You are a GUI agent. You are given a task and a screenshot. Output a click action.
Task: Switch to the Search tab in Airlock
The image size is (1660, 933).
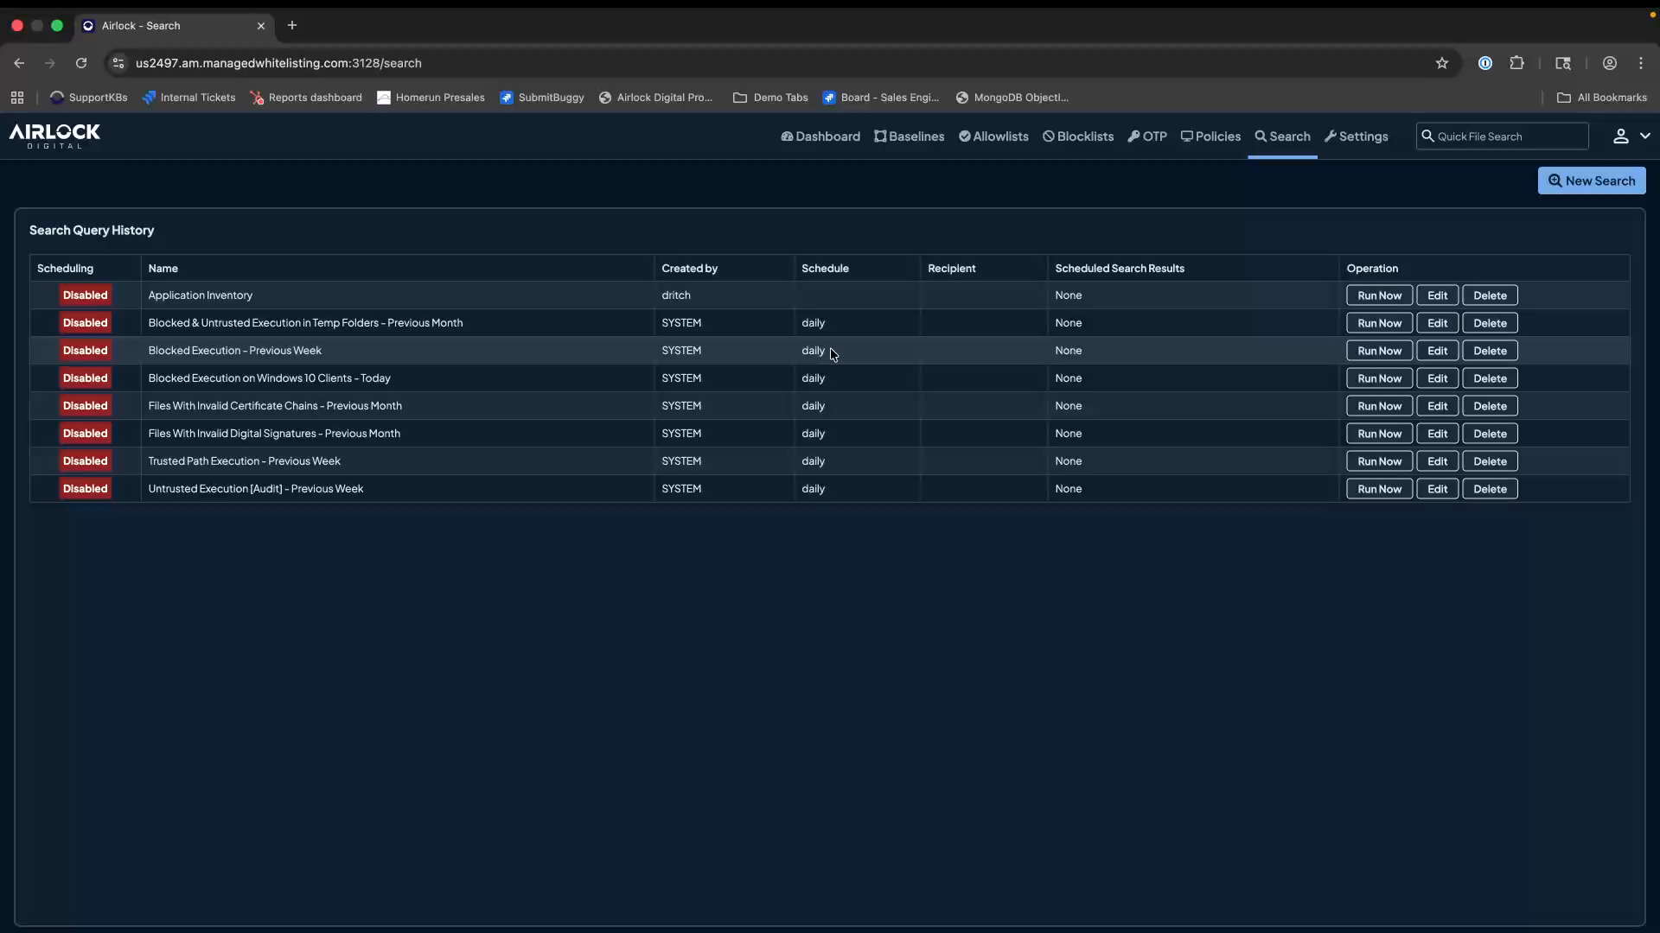coord(1282,136)
